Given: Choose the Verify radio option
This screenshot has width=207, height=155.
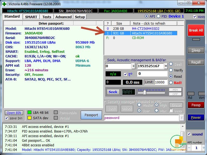Looking at the screenshot, I should pyautogui.click(x=171, y=70).
